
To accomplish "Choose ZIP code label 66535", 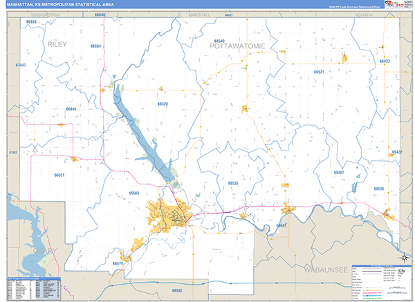I will coord(233,183).
